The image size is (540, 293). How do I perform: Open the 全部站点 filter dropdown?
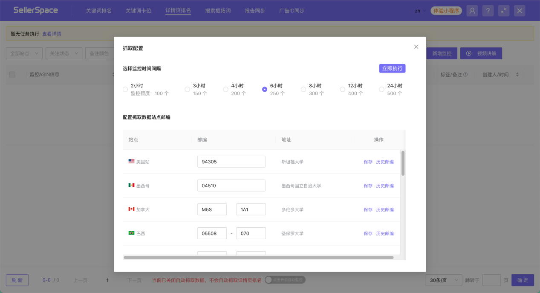pos(23,53)
